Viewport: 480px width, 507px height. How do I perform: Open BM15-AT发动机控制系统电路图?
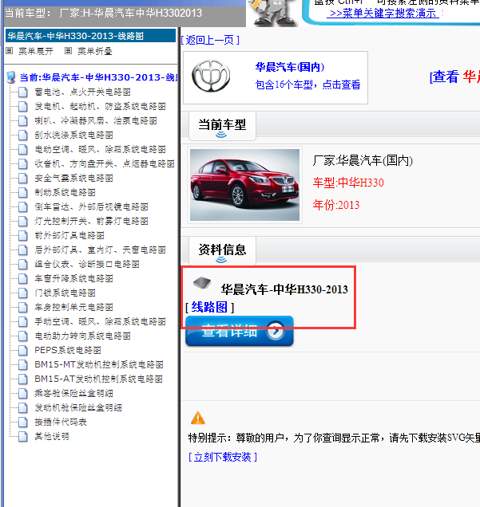coord(98,379)
